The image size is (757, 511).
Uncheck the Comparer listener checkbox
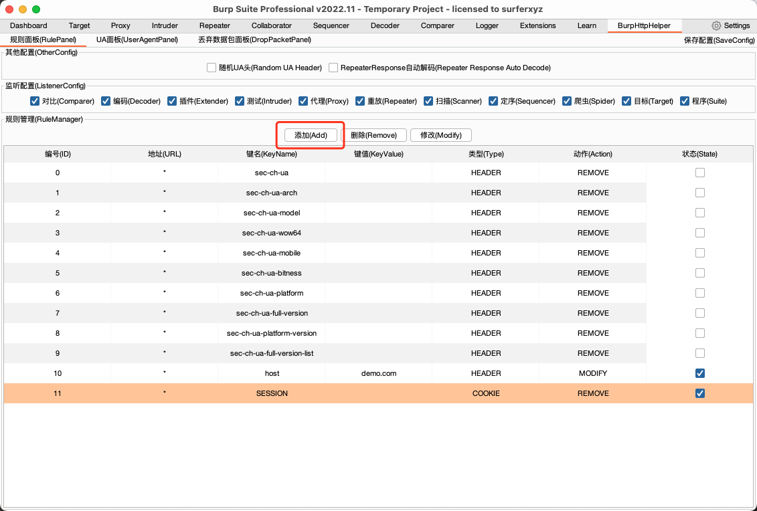coord(35,101)
